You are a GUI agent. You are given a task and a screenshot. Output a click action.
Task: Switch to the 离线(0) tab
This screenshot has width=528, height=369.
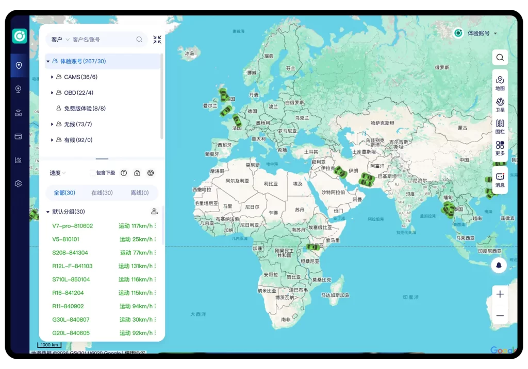[139, 193]
